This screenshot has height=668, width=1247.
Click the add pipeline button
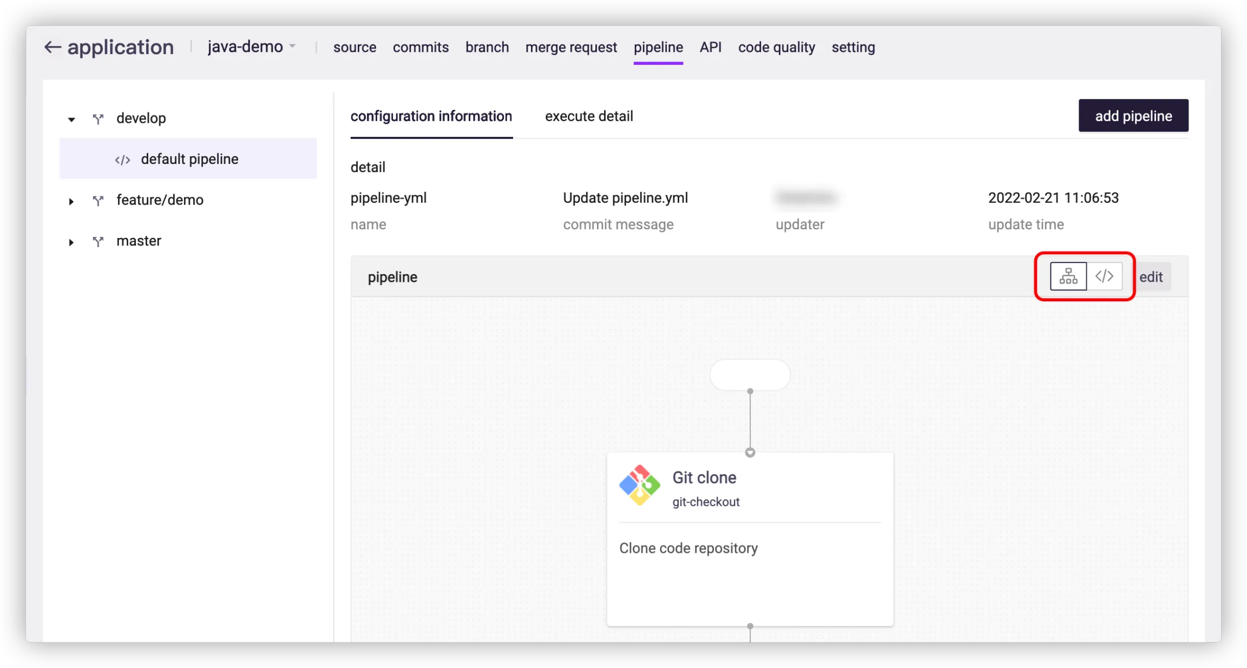coord(1133,116)
